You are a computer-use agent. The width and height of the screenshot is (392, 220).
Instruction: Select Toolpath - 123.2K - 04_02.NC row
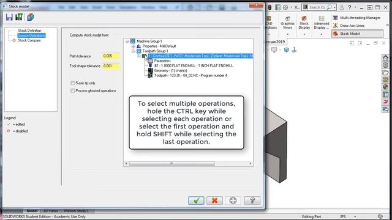190,75
